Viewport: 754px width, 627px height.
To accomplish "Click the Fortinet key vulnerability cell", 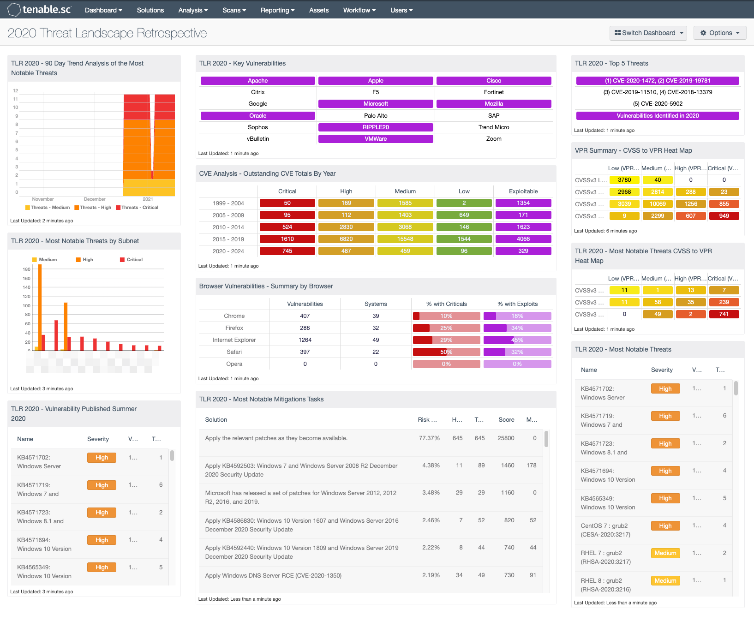I will click(494, 92).
